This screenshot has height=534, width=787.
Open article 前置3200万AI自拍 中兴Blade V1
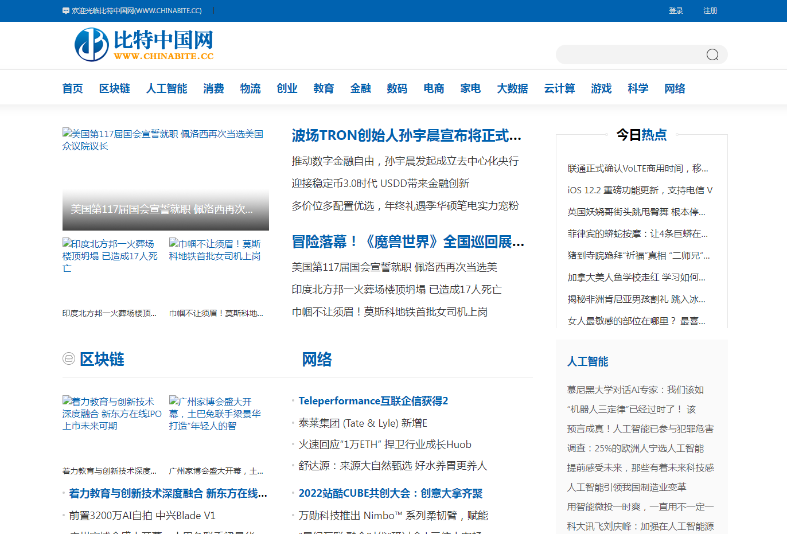coord(142,516)
